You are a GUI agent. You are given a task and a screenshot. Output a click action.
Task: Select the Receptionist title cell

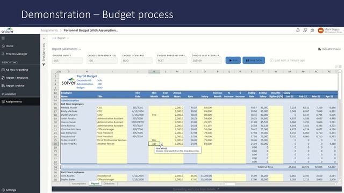[112, 176]
